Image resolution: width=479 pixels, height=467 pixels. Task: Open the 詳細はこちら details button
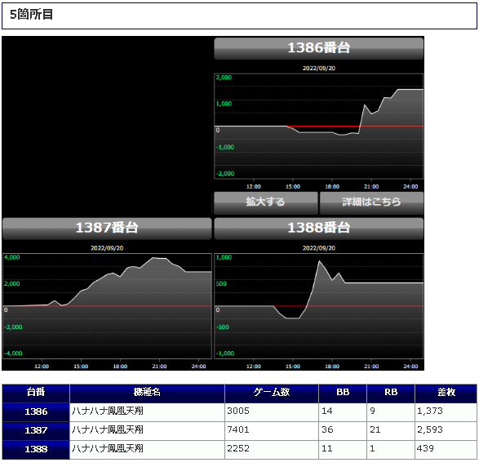[371, 202]
